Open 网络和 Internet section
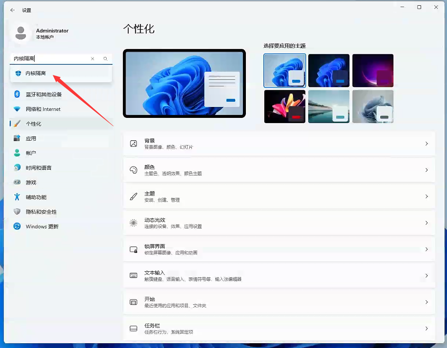Screen dimensions: 447x348 click(x=61, y=109)
